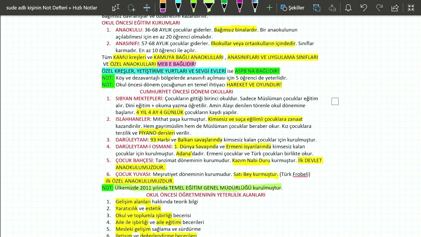Click the red text 'ISLAHHANELER:'
Viewport: 421px width, 237px height.
pos(134,119)
